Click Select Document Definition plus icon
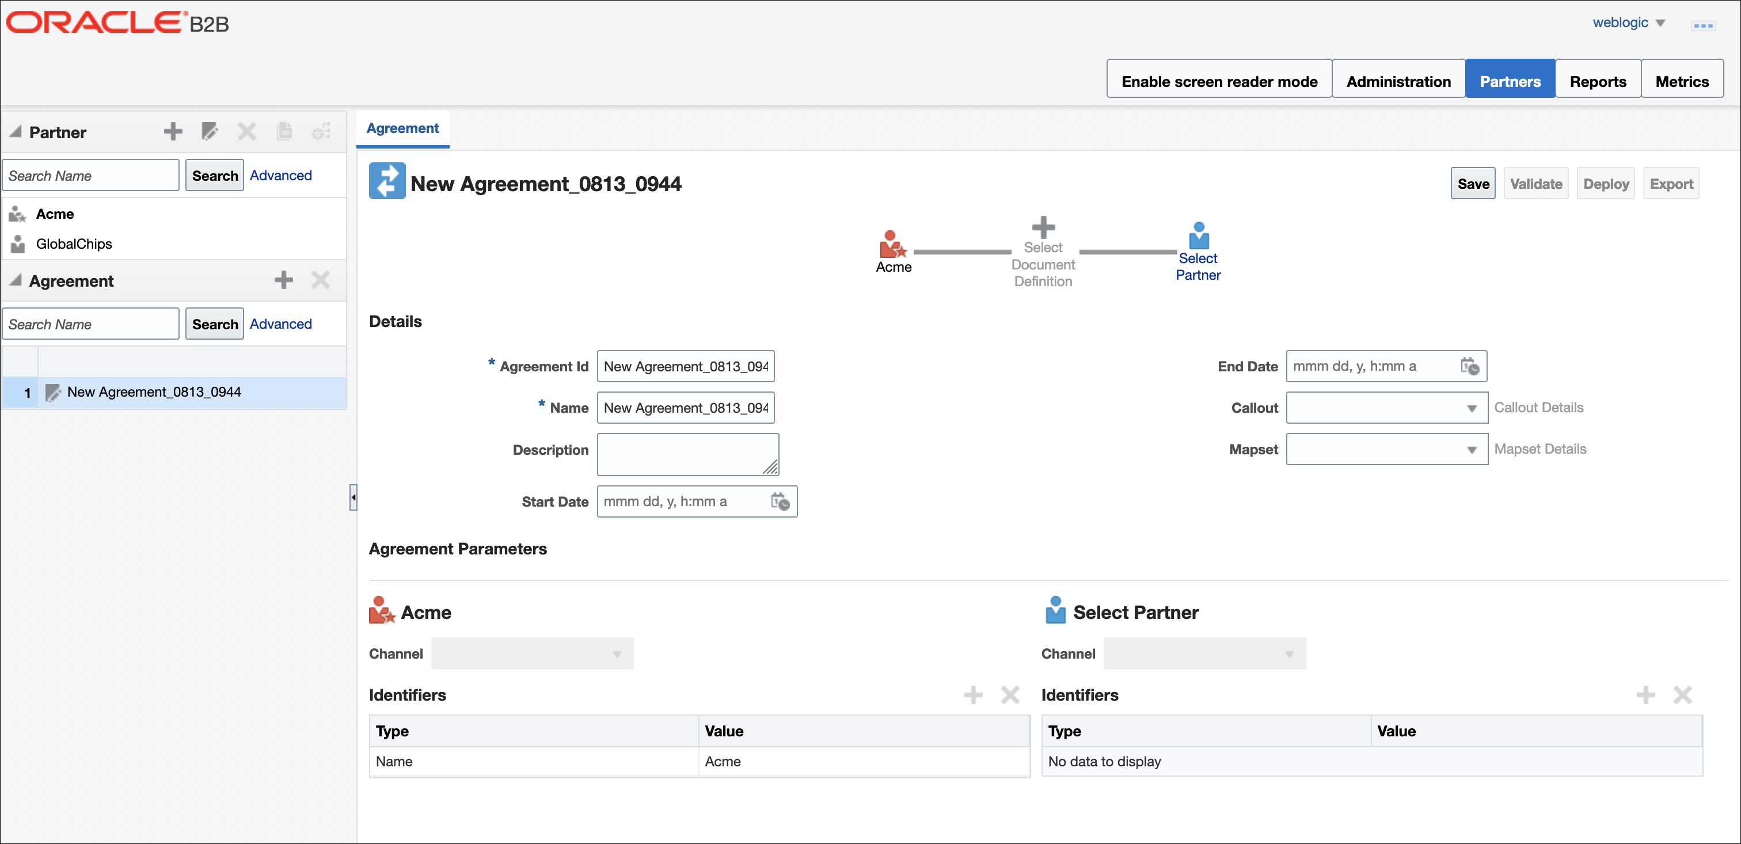Image resolution: width=1741 pixels, height=844 pixels. point(1043,227)
